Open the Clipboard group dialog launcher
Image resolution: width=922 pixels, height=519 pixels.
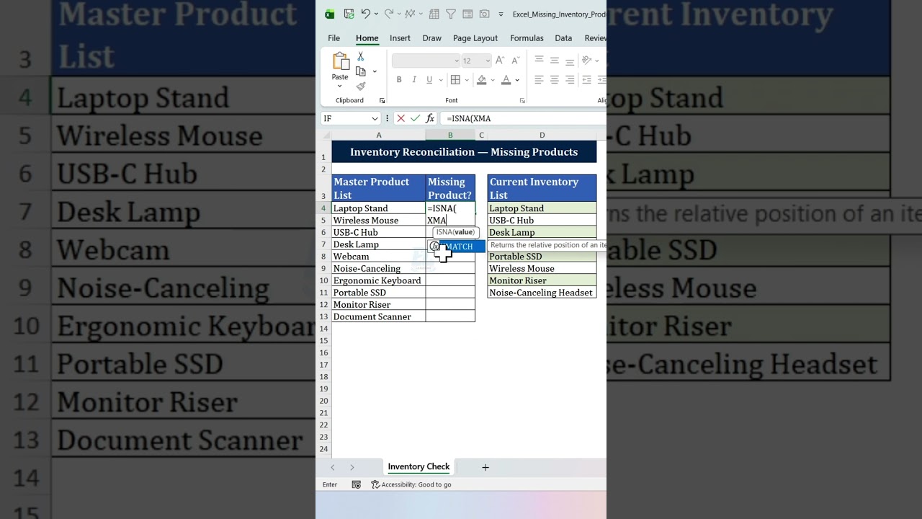click(x=382, y=101)
